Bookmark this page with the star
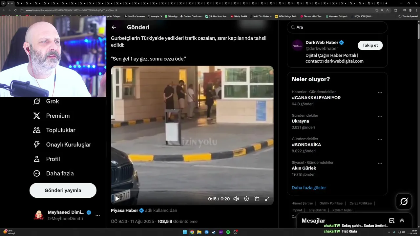The image size is (420, 236). pos(388,10)
